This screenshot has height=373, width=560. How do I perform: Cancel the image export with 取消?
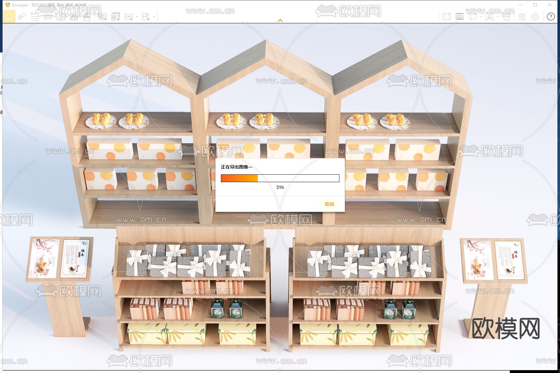click(329, 204)
